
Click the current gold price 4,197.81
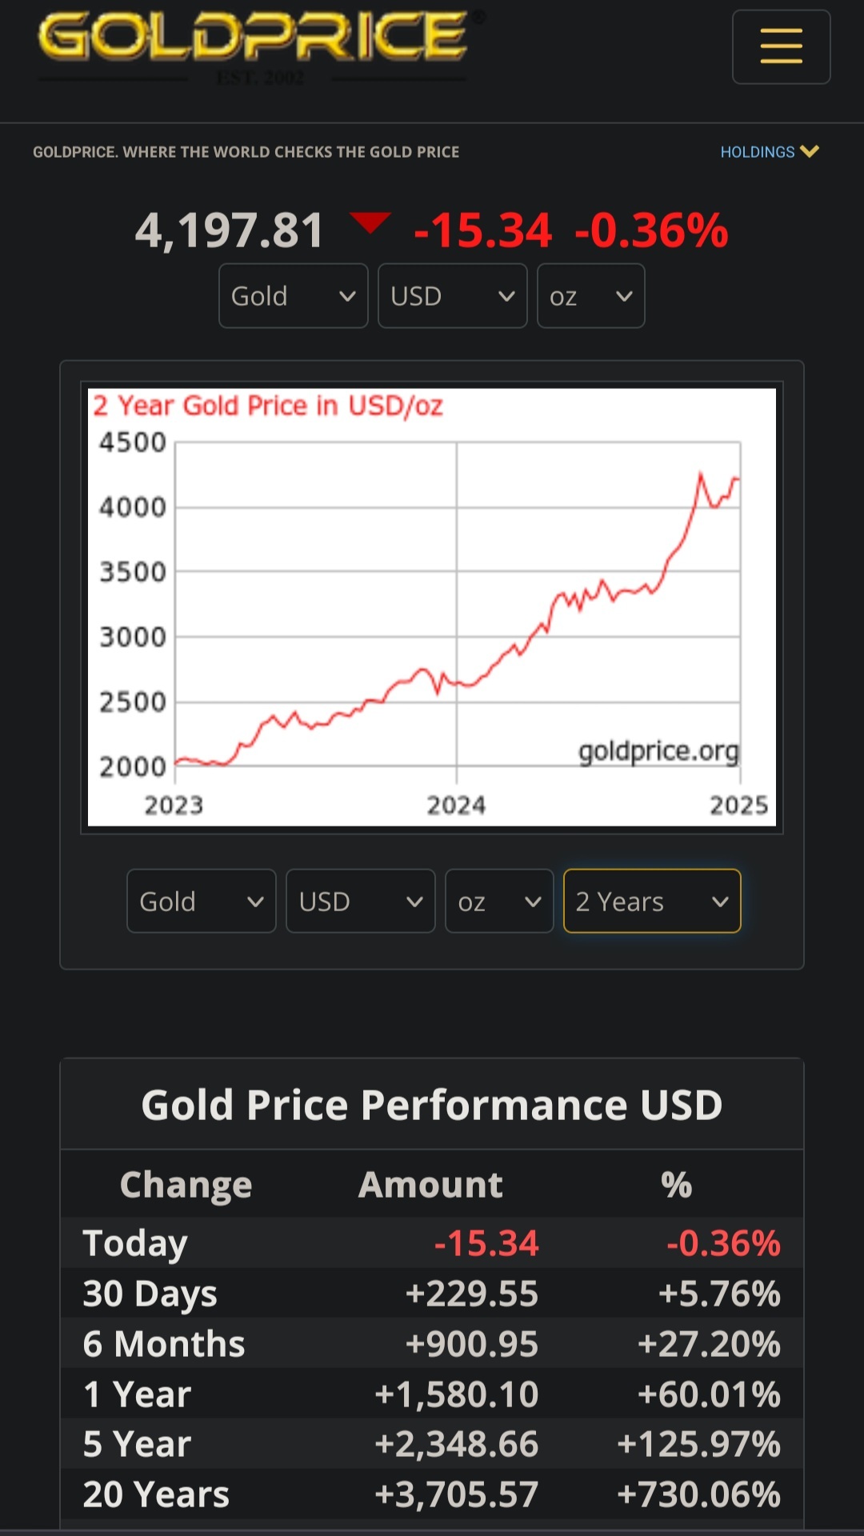230,230
